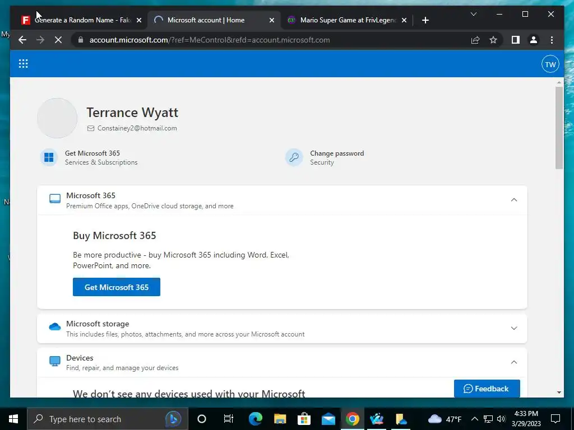574x430 pixels.
Task: Open Bing chat icon in search box
Action: click(x=173, y=419)
